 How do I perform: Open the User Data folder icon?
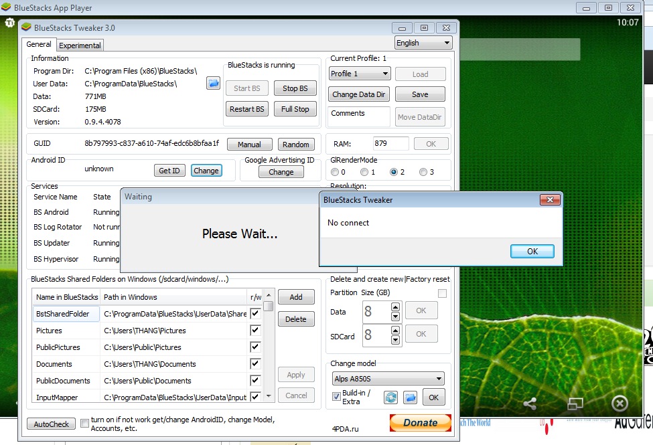click(x=213, y=83)
